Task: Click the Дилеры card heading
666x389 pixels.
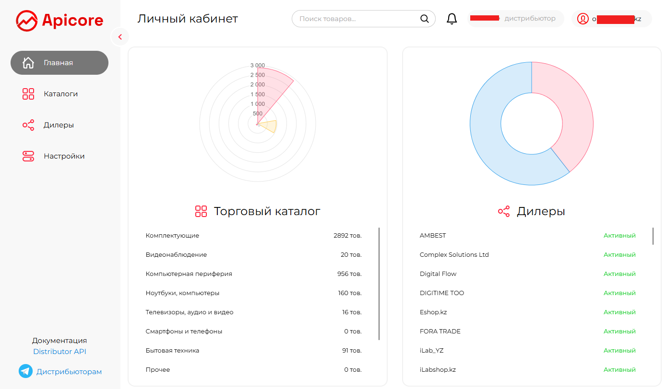Action: tap(541, 211)
